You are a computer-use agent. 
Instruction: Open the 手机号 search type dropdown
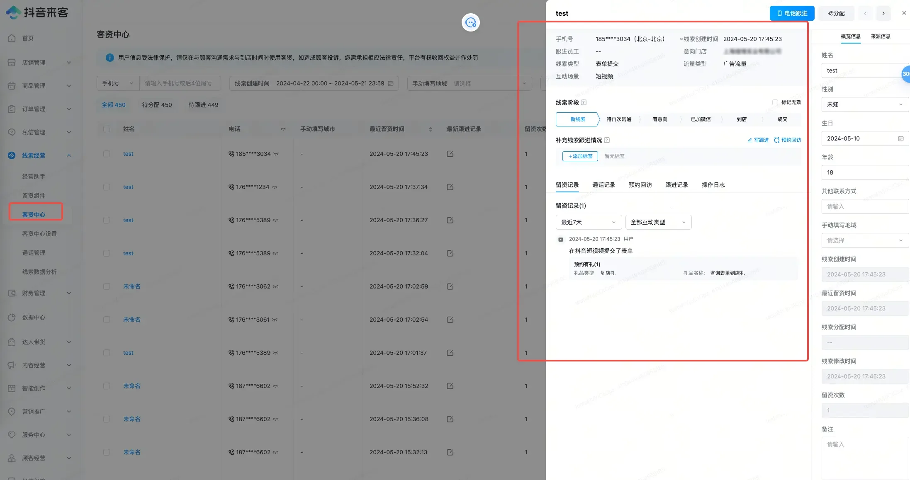click(x=118, y=83)
